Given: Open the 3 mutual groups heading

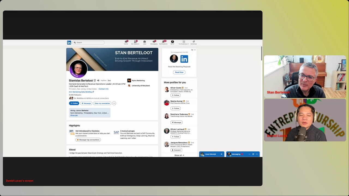Looking at the screenshot, I should [x=127, y=131].
